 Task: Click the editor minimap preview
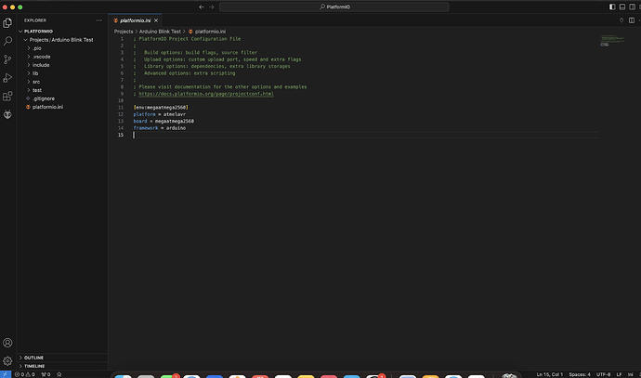[x=612, y=41]
